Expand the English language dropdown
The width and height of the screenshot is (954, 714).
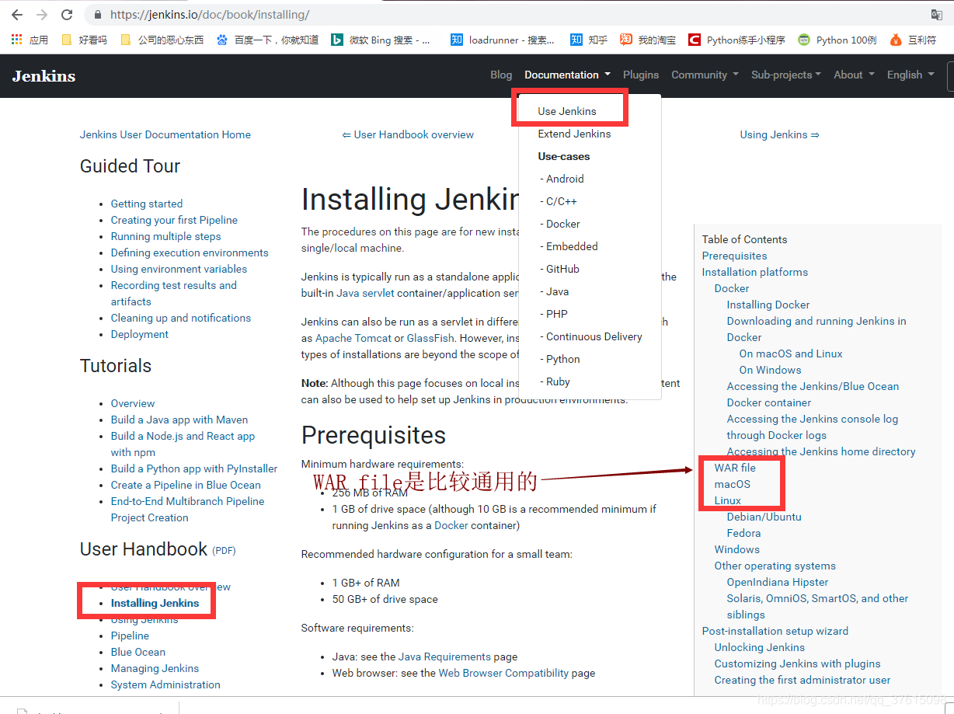(910, 75)
